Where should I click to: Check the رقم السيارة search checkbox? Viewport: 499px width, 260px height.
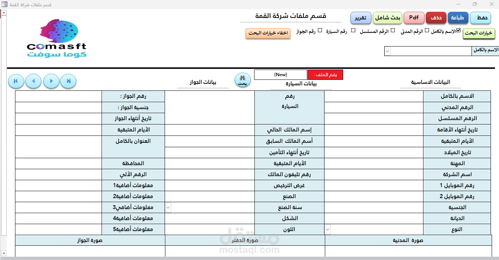pos(353,30)
